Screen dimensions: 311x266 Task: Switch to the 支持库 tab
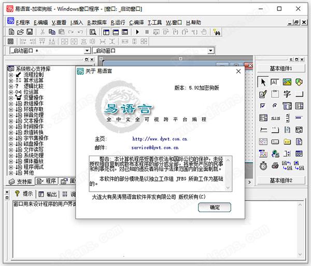[20, 181]
